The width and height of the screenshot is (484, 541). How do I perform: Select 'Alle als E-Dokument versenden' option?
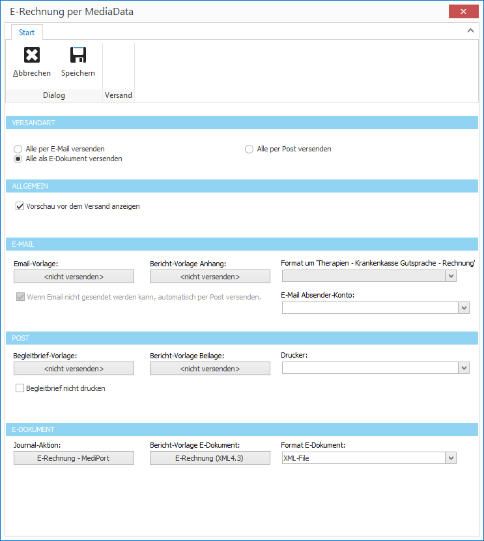point(18,159)
